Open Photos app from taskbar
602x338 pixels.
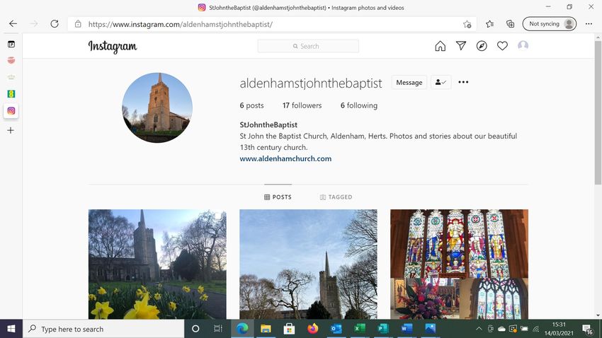(430, 329)
